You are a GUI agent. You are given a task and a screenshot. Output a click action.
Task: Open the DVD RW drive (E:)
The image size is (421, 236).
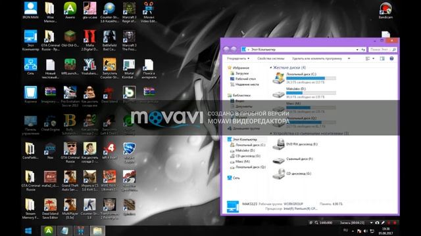point(295,144)
